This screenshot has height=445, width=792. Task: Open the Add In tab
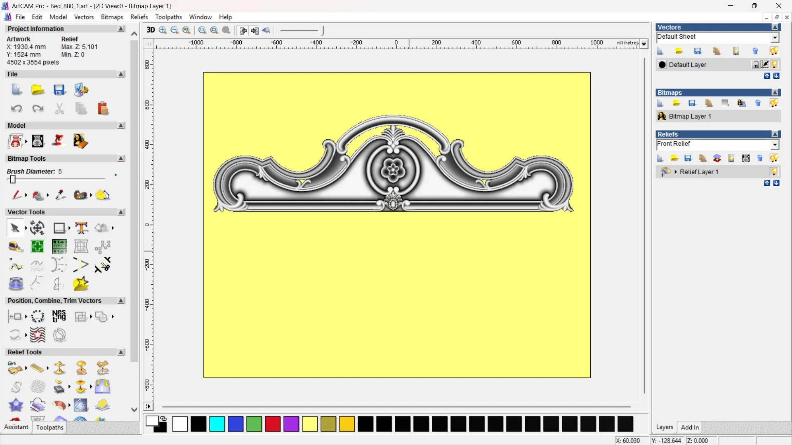(690, 427)
